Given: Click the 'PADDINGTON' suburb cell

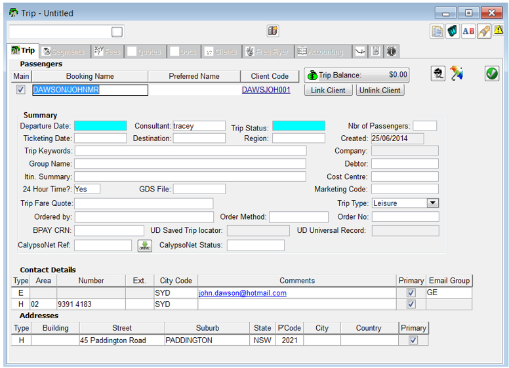Looking at the screenshot, I should [x=207, y=340].
